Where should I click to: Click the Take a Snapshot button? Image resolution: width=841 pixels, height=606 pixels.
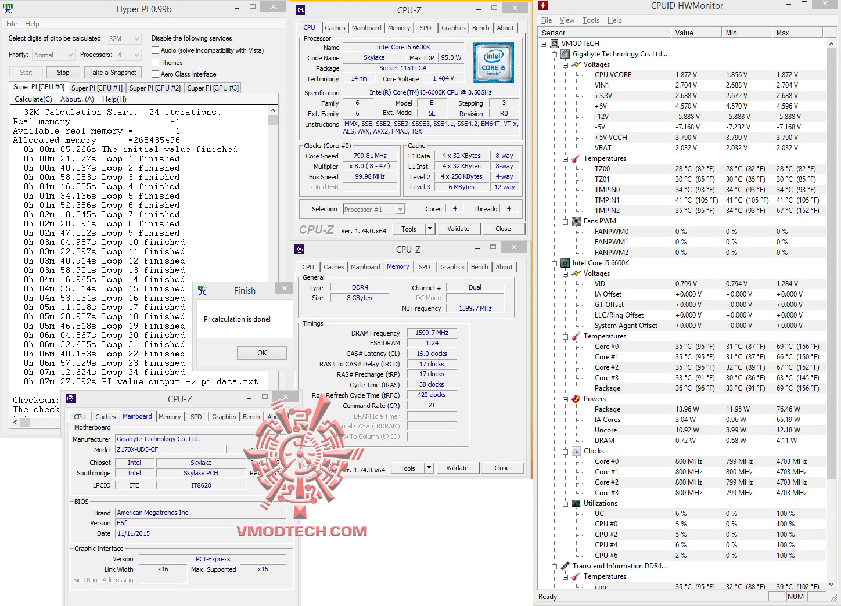(x=113, y=73)
